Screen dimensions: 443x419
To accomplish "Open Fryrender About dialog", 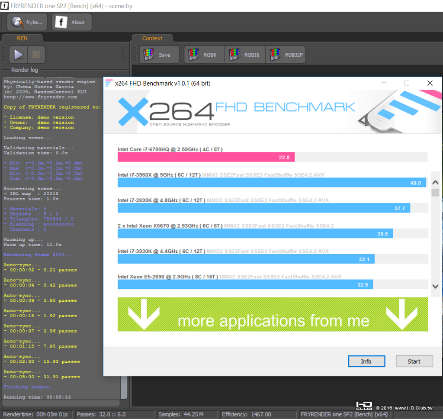I will pos(72,22).
